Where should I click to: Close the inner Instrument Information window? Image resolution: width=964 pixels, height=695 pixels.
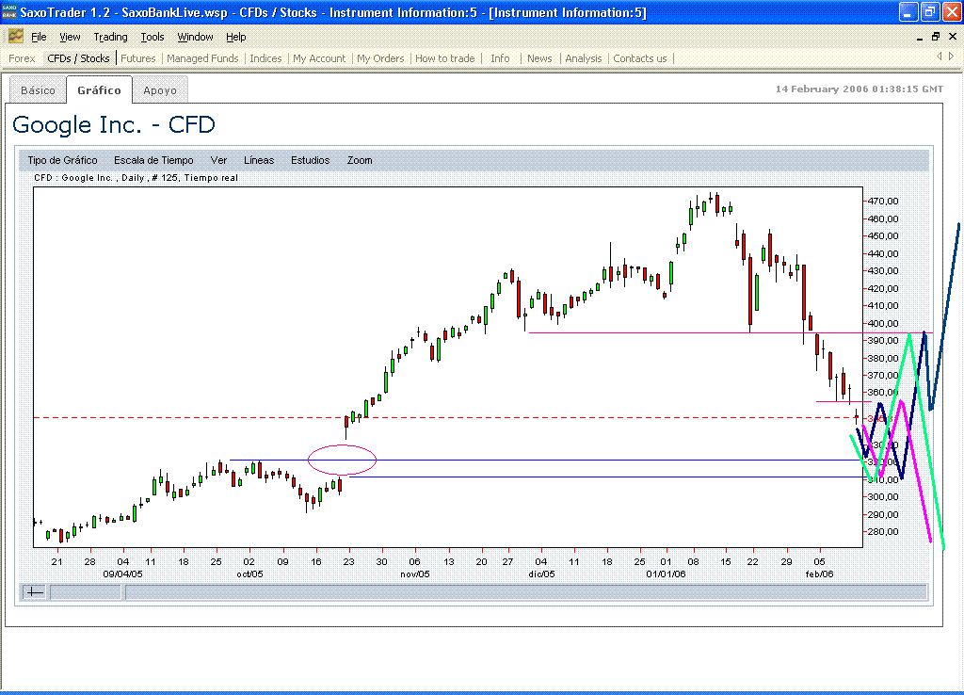click(953, 37)
